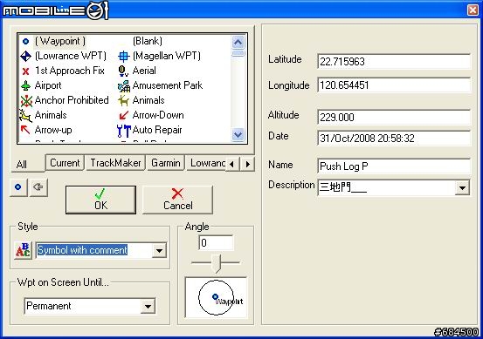483x339 pixels.
Task: Click the waypoint angle preview box
Action: pyautogui.click(x=216, y=297)
